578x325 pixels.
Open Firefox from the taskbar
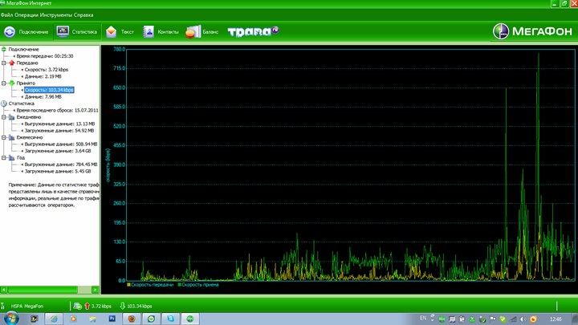(x=132, y=319)
